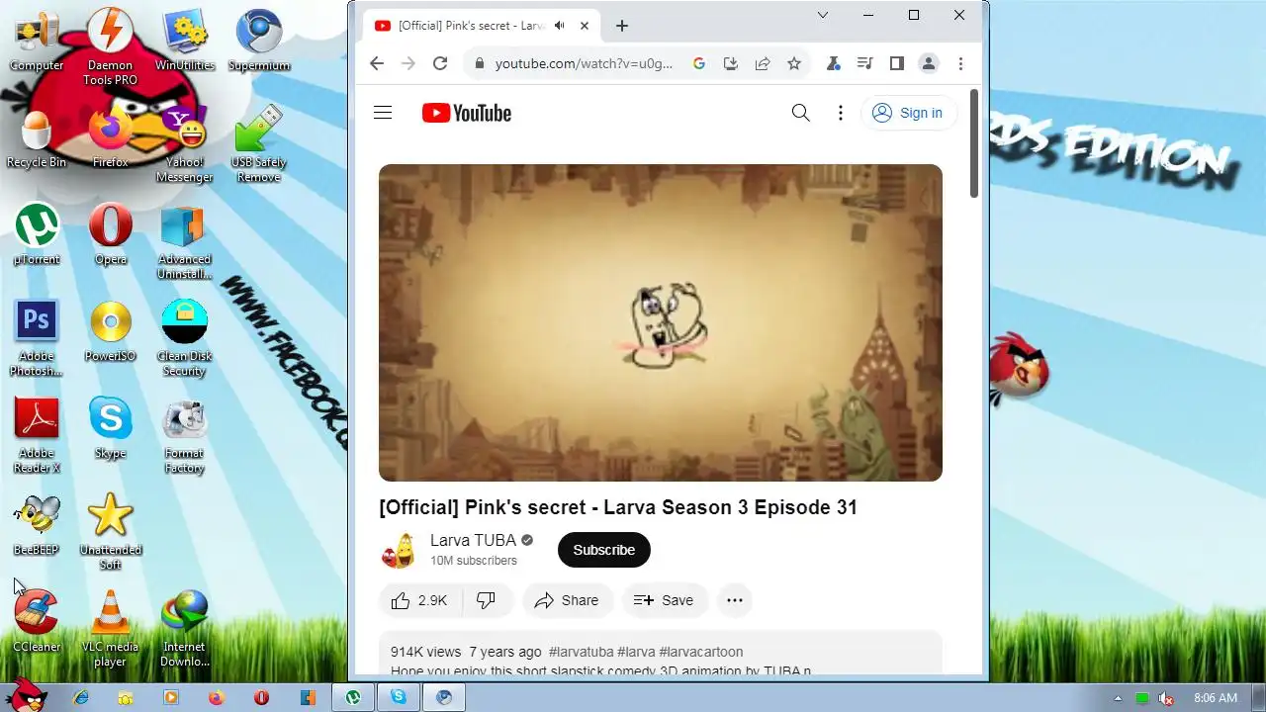
Task: Open Supermium desktop icon
Action: point(259,40)
